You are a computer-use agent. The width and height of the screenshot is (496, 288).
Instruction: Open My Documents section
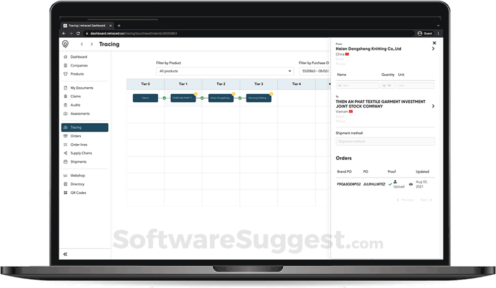click(81, 87)
